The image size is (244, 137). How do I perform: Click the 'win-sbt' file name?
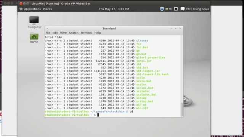pyautogui.click(x=142, y=108)
